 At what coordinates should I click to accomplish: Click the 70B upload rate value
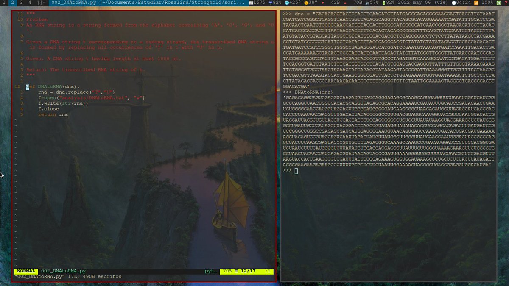click(358, 3)
